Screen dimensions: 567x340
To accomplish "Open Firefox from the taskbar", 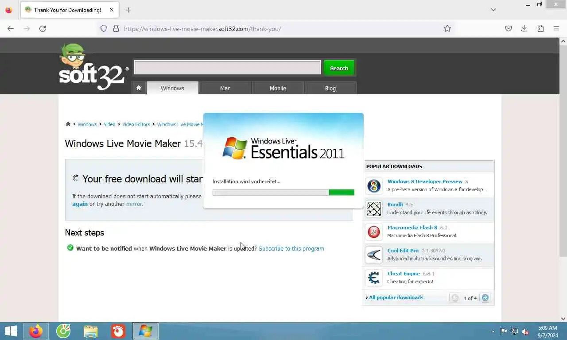I will tap(36, 331).
